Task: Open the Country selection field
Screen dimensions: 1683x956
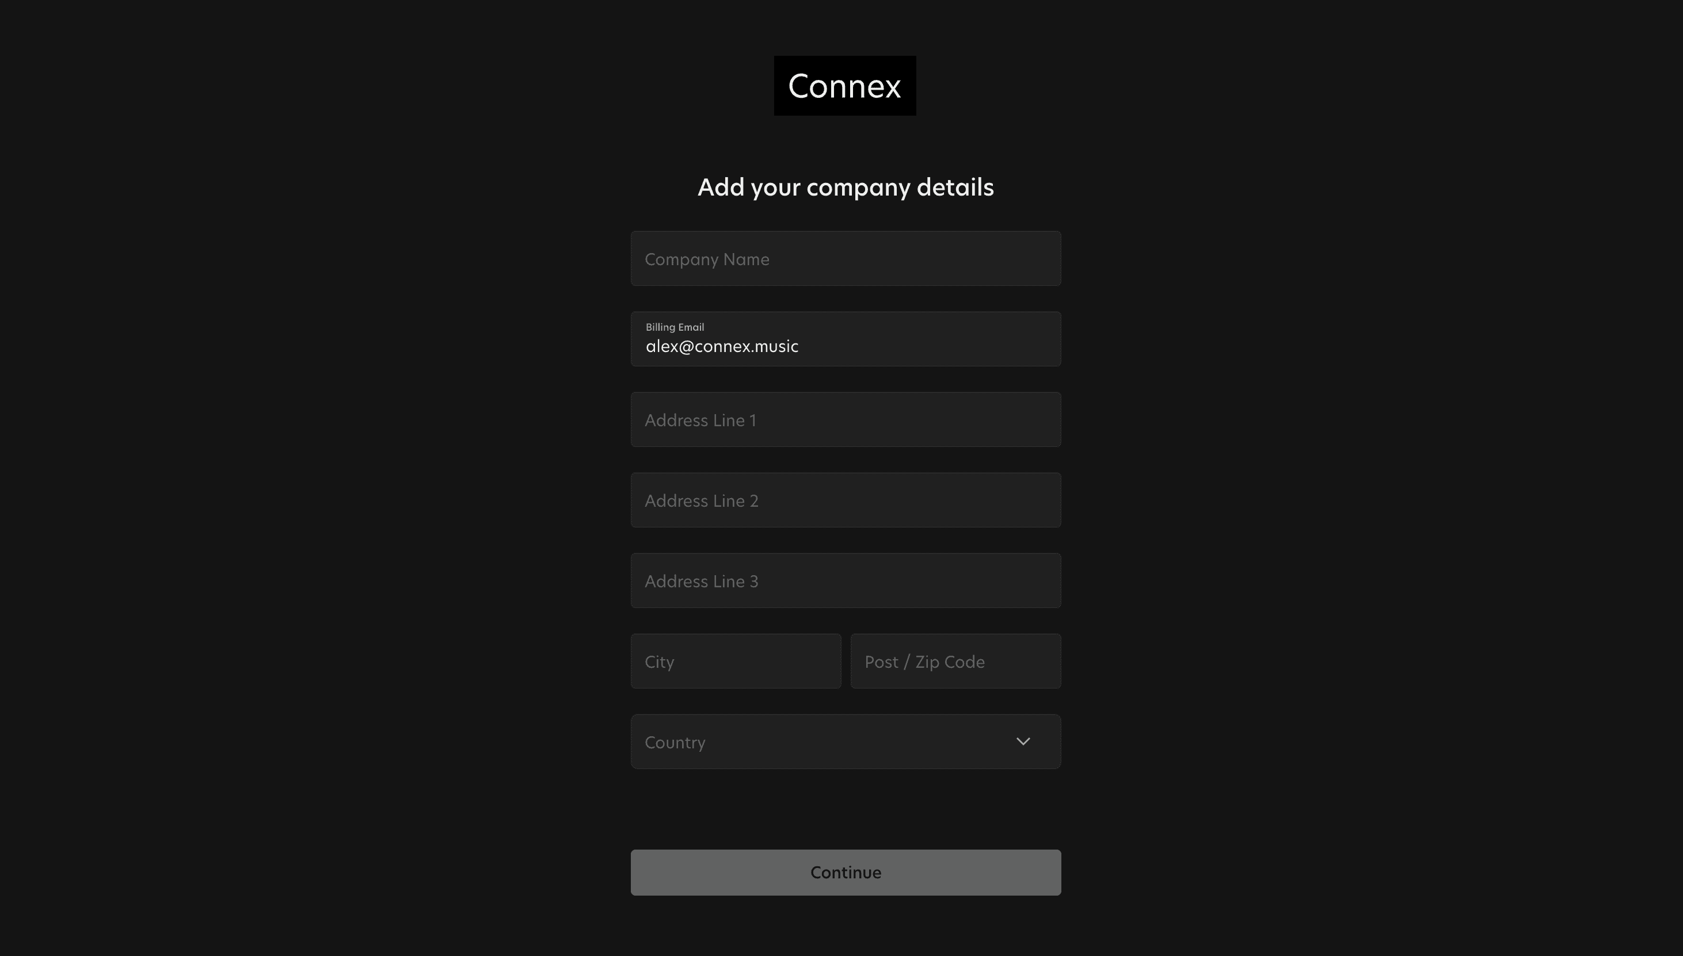Action: [x=845, y=741]
